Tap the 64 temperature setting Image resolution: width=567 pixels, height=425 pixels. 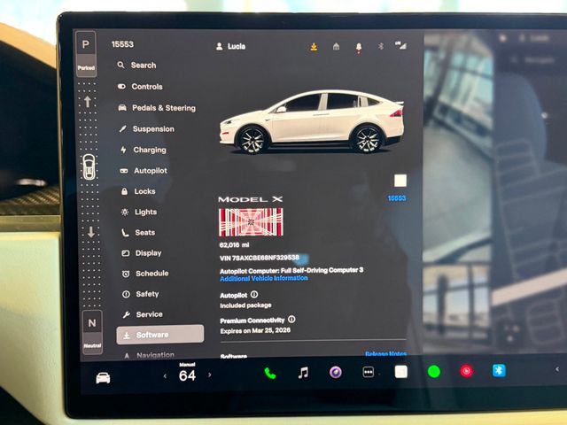pyautogui.click(x=187, y=375)
